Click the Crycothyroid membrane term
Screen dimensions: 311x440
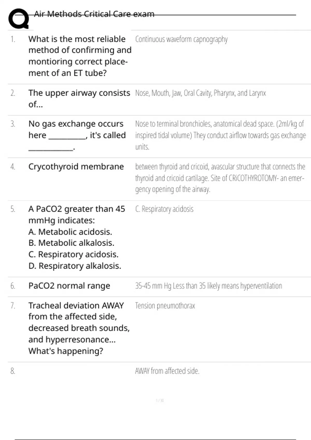pos(76,166)
